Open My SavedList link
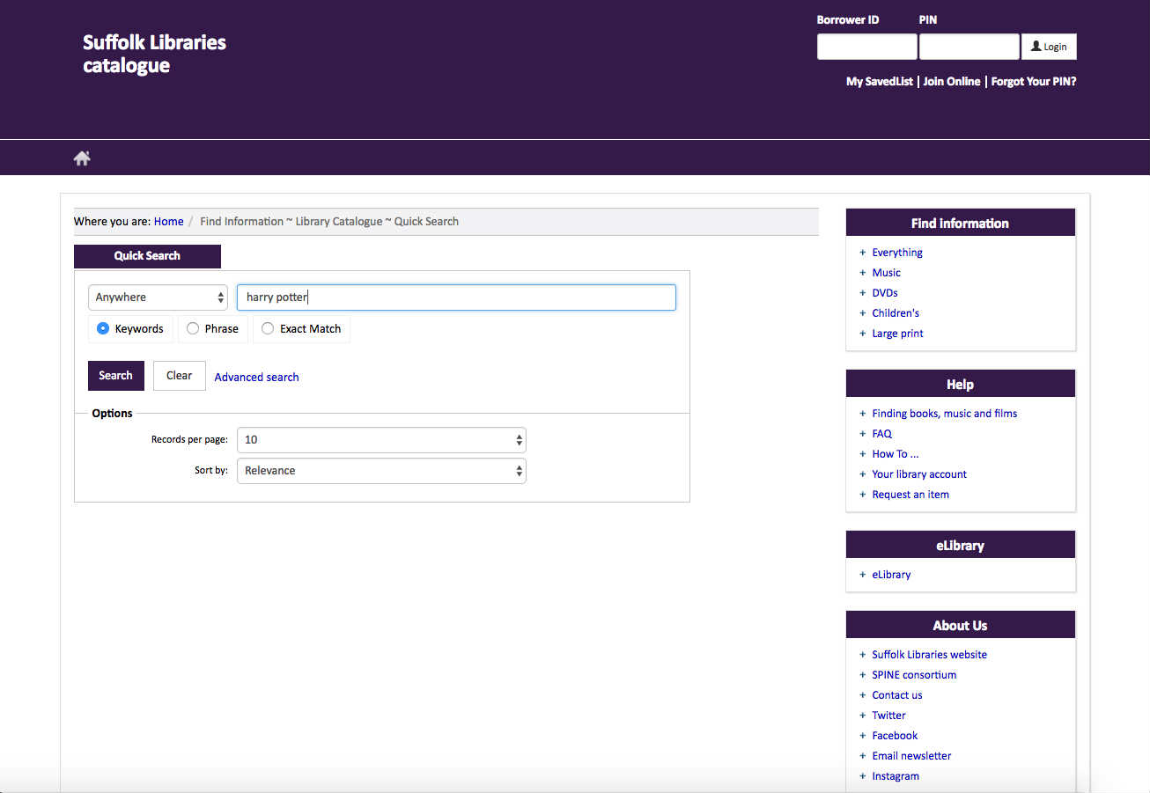 pyautogui.click(x=880, y=81)
